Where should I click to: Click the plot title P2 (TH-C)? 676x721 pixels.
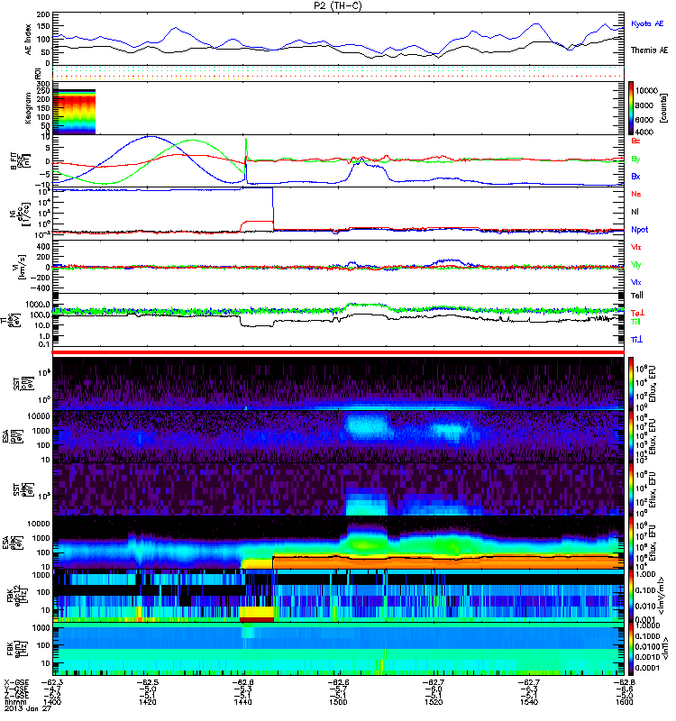(x=337, y=5)
